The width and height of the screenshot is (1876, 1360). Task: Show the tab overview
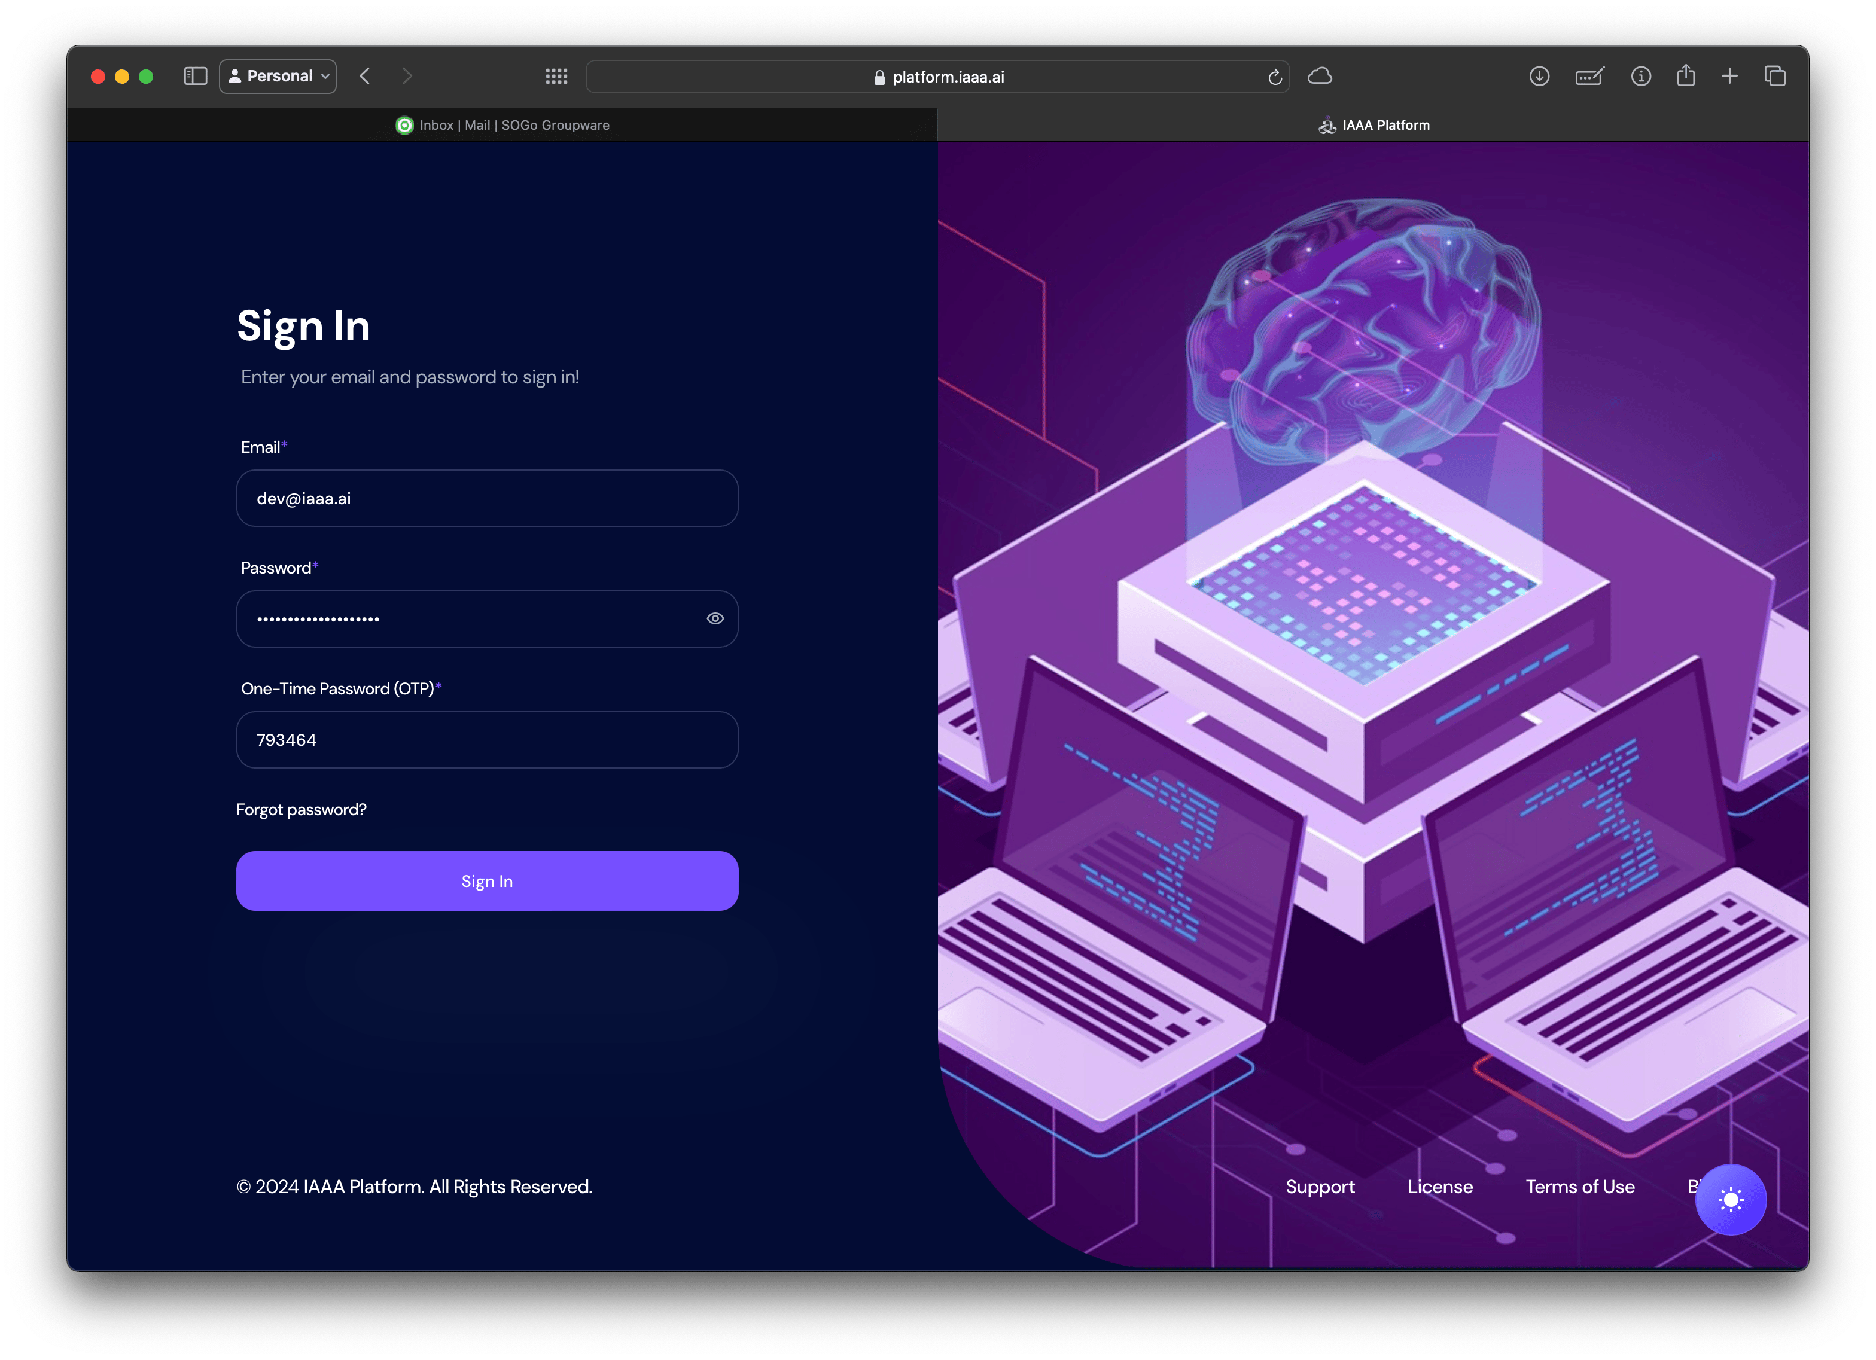tap(1775, 76)
